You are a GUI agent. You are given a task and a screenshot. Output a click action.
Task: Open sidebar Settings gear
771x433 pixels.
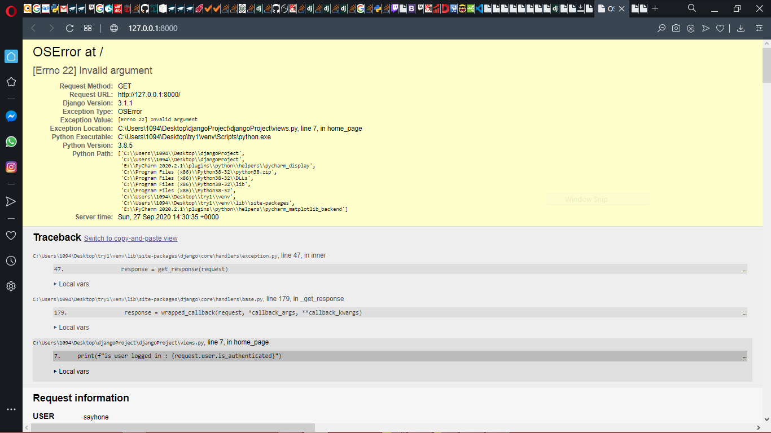[x=11, y=286]
